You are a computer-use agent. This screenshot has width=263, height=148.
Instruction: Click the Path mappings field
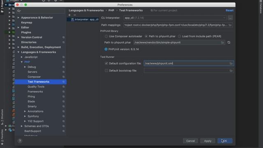(x=178, y=25)
